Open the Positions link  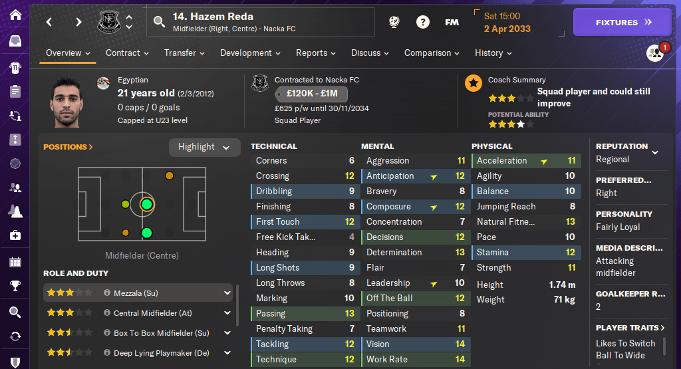[x=68, y=147]
